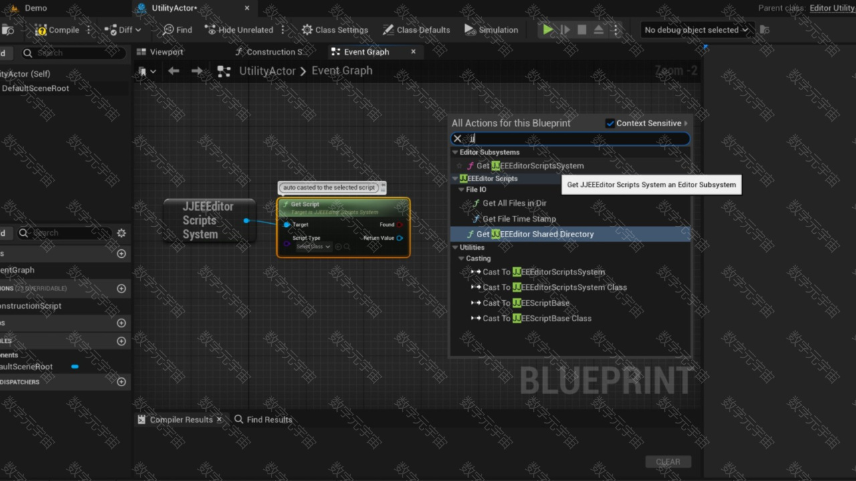Close the UtilityActor tab
Image resolution: width=856 pixels, height=481 pixels.
[247, 8]
